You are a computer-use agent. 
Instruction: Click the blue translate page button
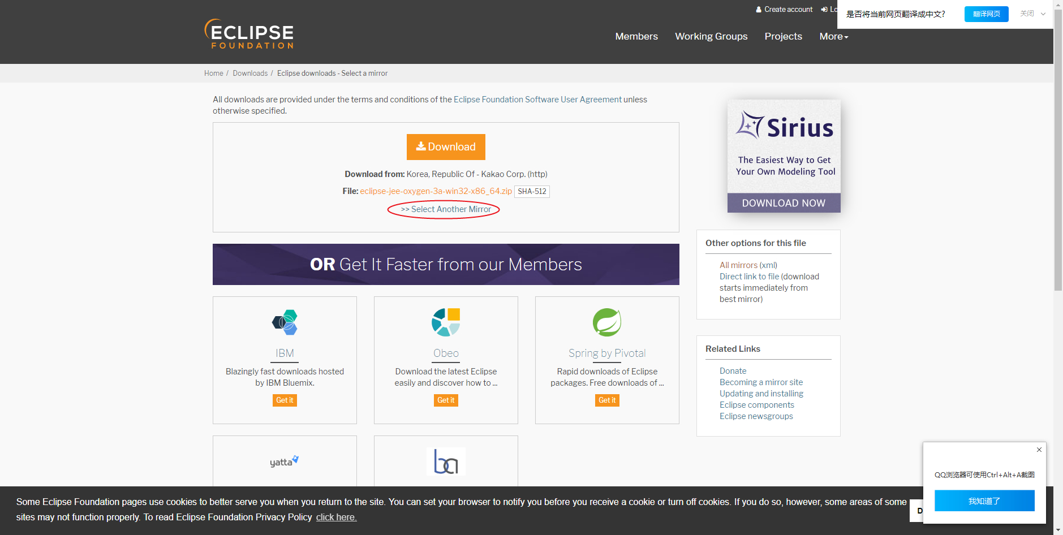[986, 14]
